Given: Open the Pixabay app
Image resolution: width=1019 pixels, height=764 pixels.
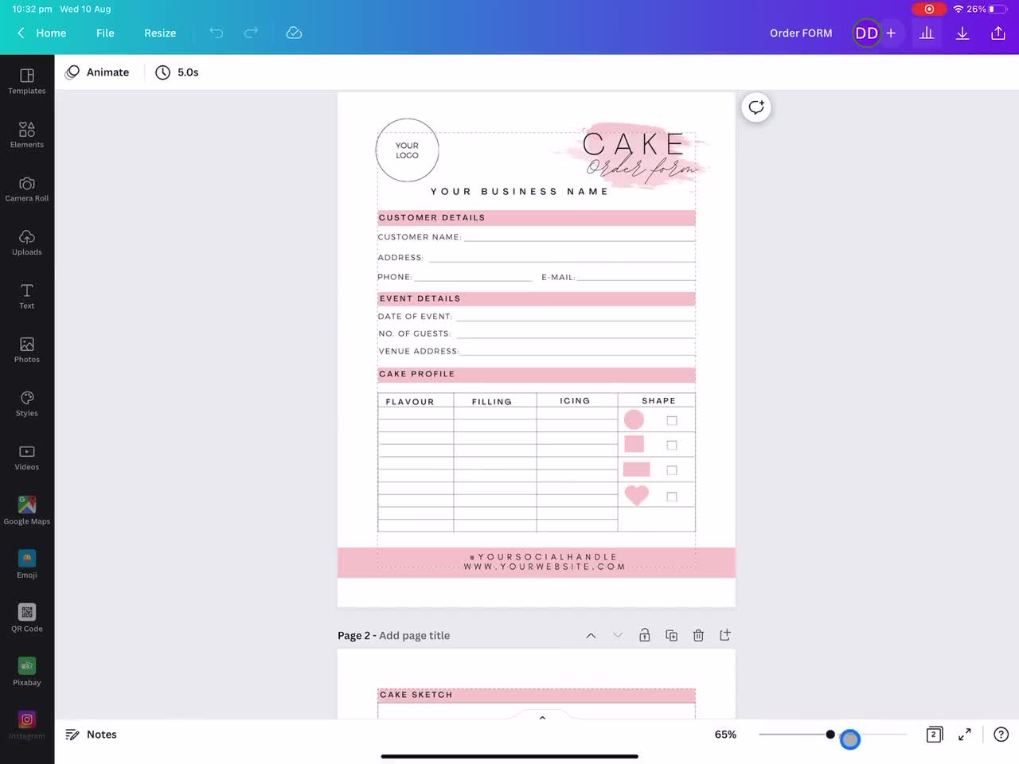Looking at the screenshot, I should click(x=27, y=672).
